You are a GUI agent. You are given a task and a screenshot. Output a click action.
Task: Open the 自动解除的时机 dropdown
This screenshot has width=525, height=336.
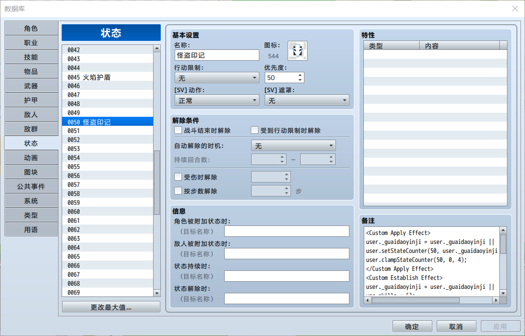point(293,146)
